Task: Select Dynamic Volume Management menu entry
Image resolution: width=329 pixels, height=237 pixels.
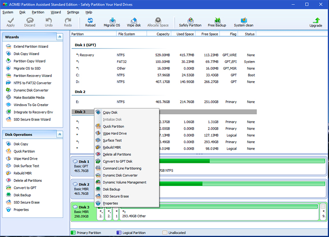Action: click(127, 182)
